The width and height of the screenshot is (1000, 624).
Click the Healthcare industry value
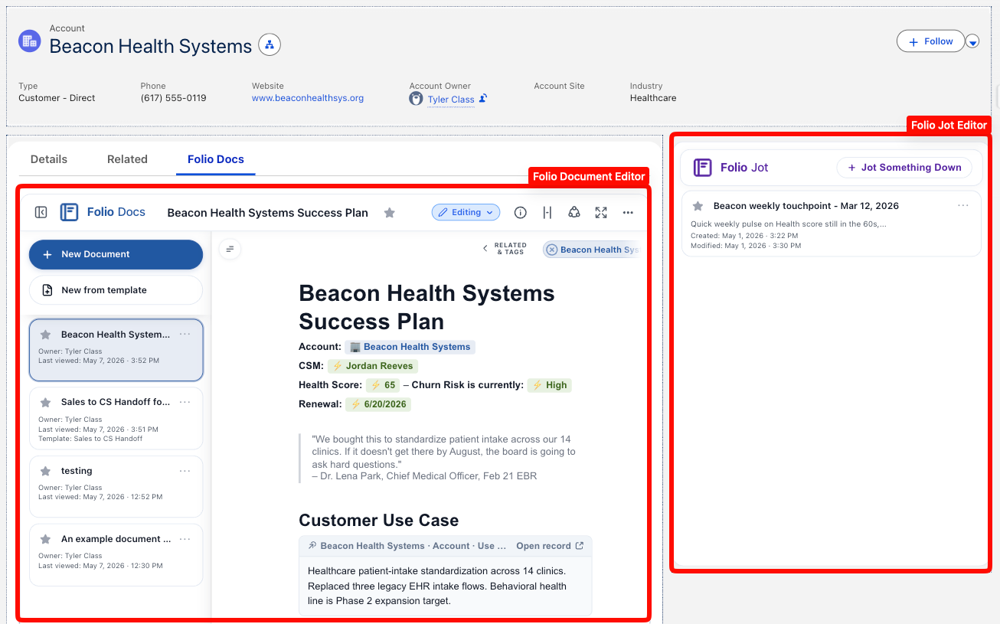[653, 98]
